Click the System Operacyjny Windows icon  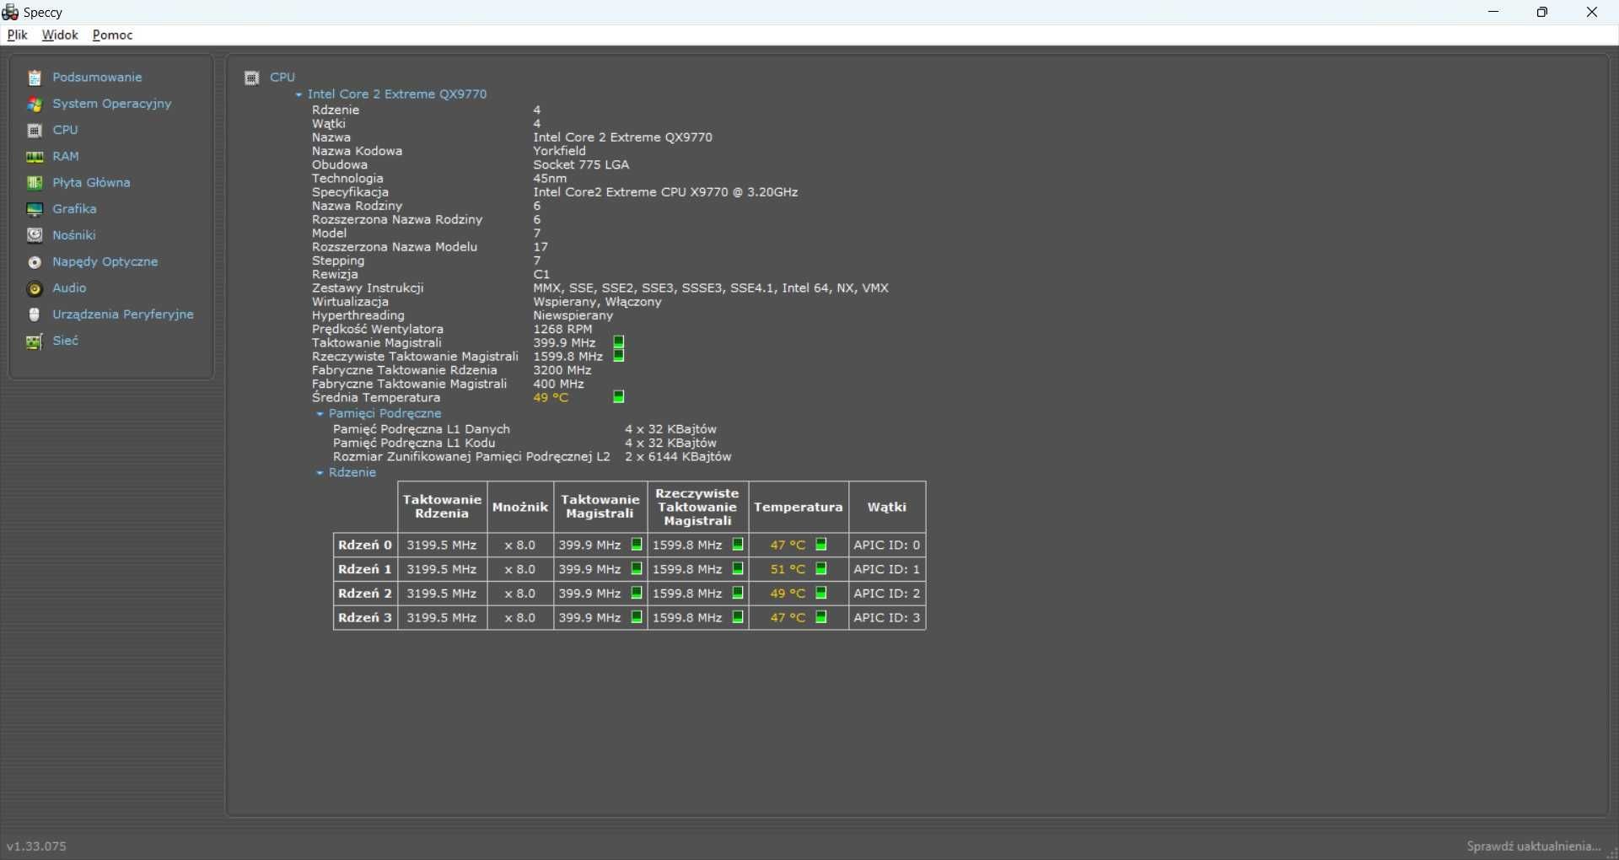[35, 105]
